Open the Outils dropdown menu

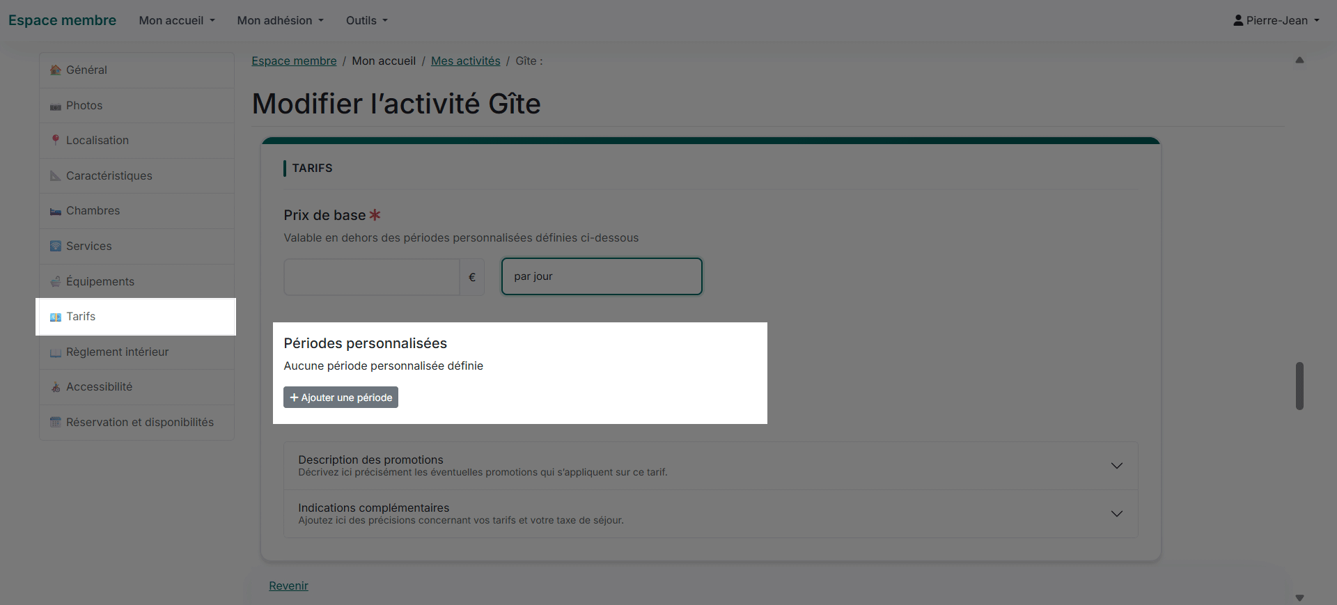point(366,21)
